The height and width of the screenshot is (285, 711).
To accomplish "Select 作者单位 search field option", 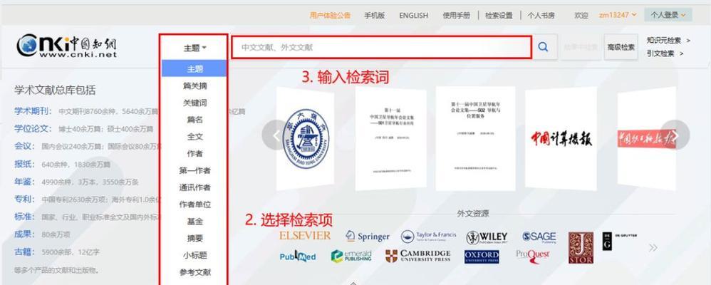I will [x=194, y=204].
